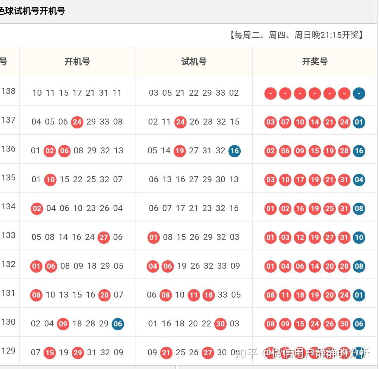Click red ball 12 in row 133 开奖号
Image resolution: width=380 pixels, height=369 pixels.
(300, 237)
